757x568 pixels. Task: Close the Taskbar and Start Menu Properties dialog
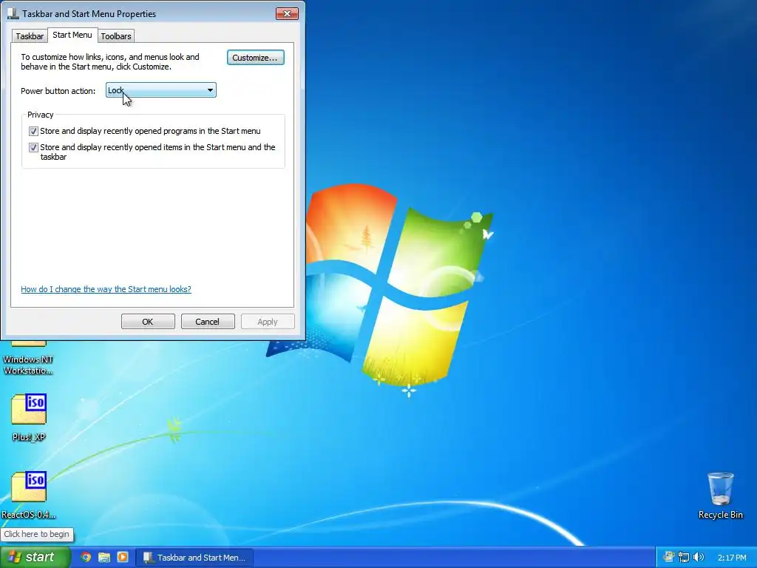287,13
